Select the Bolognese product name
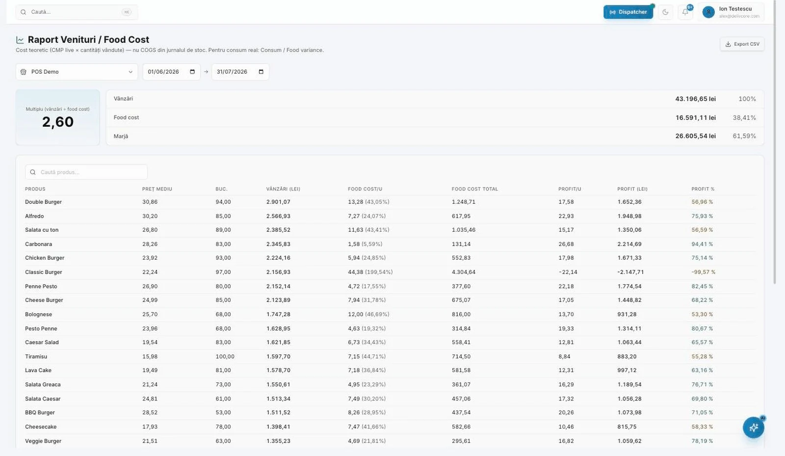Screen dimensions: 785x456 tap(38, 314)
